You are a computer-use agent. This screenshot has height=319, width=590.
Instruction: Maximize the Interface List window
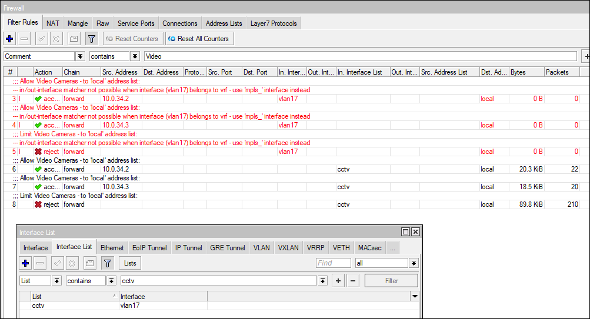click(x=406, y=232)
